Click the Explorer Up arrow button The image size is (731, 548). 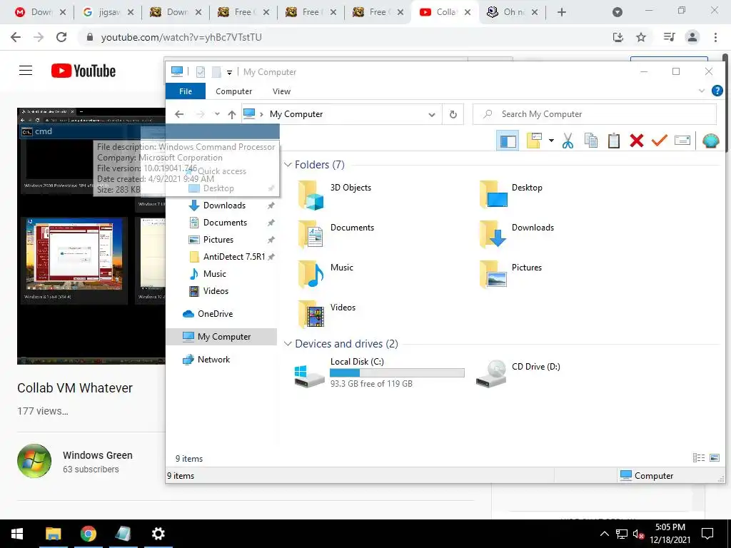(232, 114)
